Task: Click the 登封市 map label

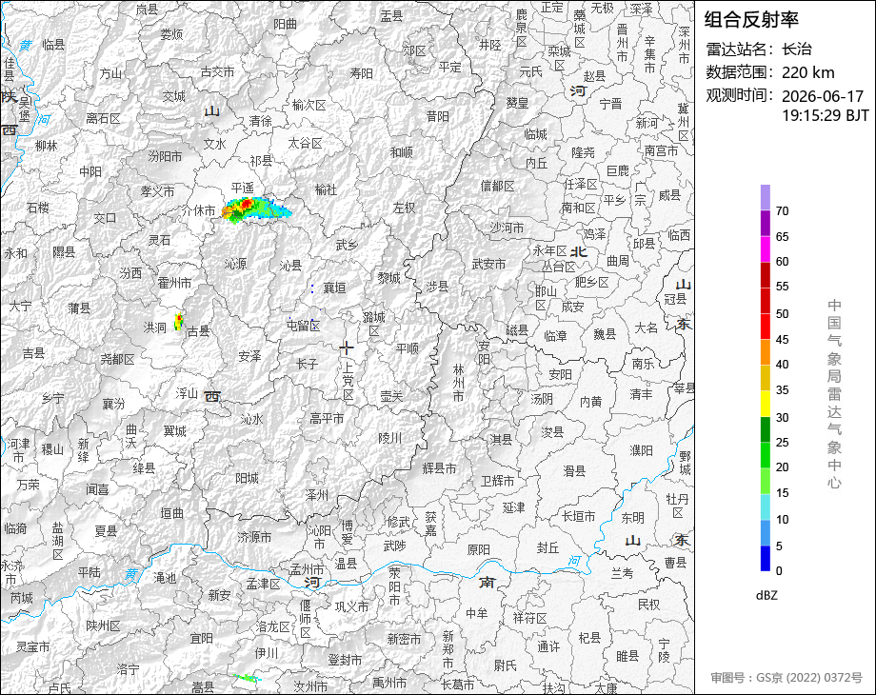Action: tap(345, 660)
